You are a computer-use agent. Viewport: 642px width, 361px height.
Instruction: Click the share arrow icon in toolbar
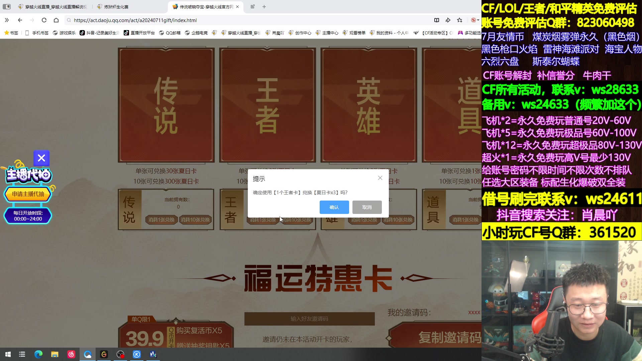[x=448, y=20]
